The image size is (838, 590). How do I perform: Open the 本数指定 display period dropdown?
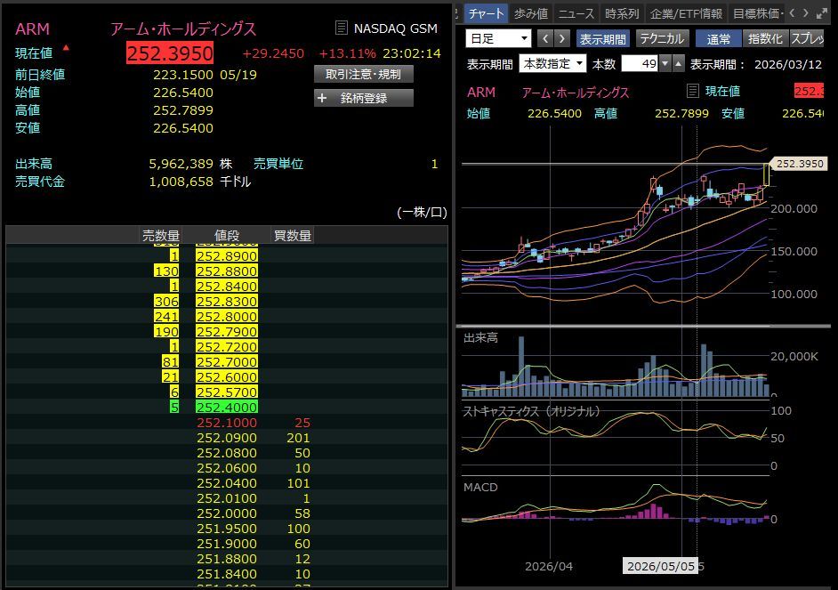[552, 63]
